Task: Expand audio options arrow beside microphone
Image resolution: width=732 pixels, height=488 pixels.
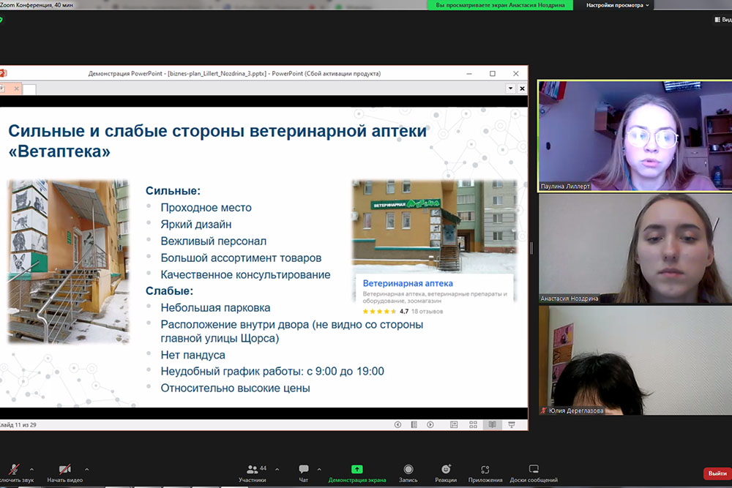Action: tap(31, 469)
